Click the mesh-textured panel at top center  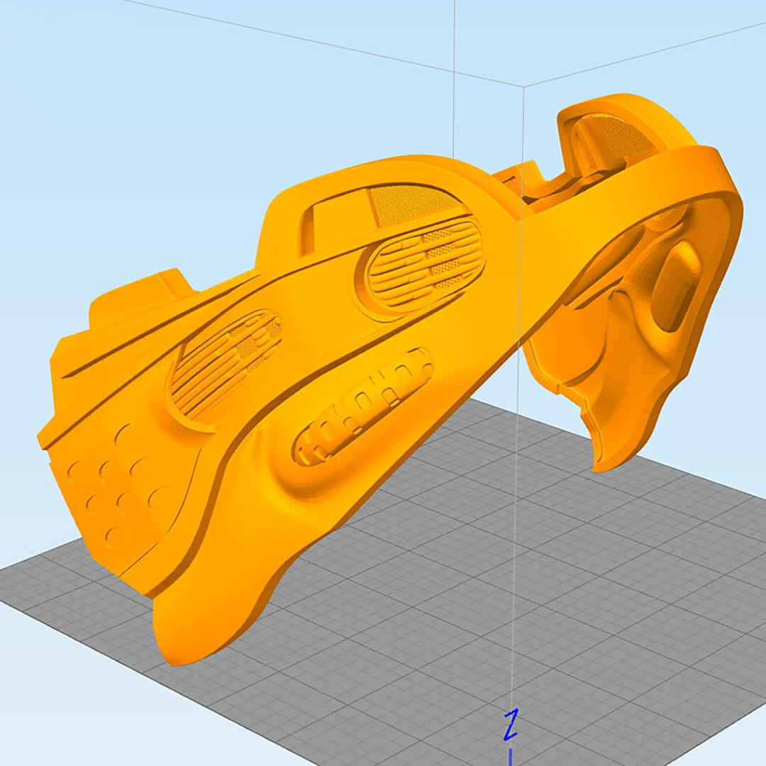click(x=406, y=204)
